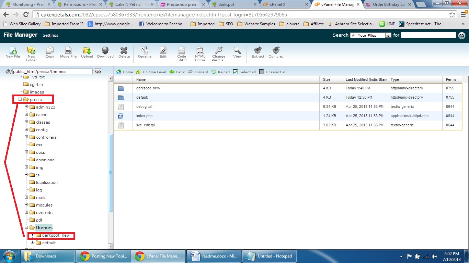Reload the file listing

pos(220,72)
